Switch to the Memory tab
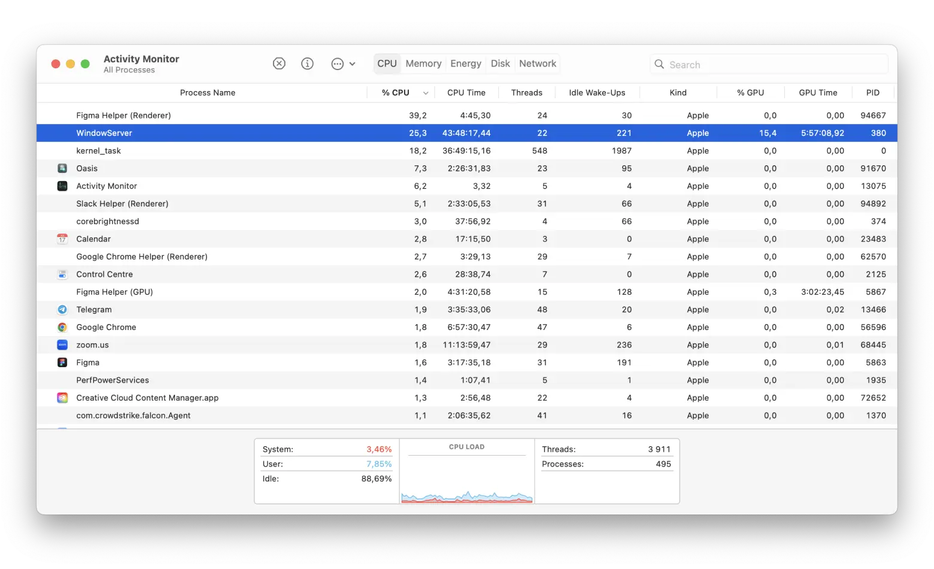Viewport: 934px width, 569px height. pos(423,63)
